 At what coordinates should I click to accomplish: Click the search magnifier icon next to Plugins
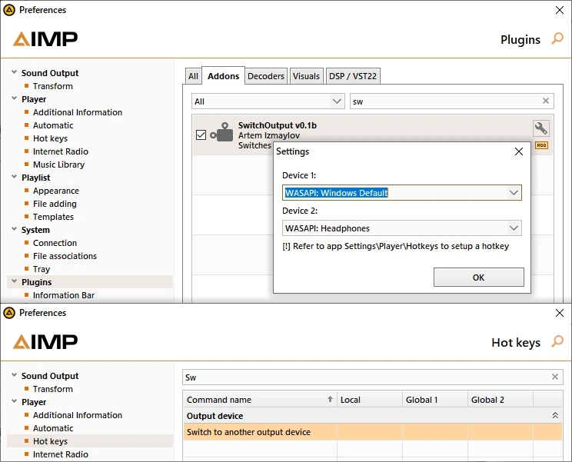[x=557, y=38]
